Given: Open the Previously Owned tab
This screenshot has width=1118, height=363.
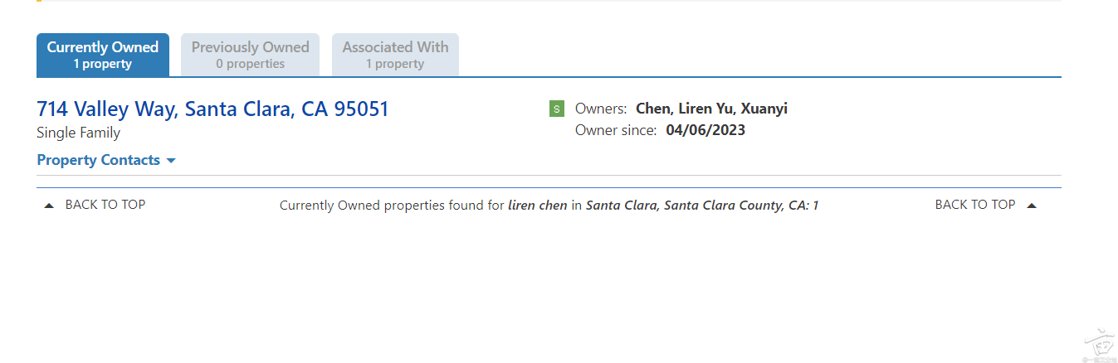Looking at the screenshot, I should 250,55.
